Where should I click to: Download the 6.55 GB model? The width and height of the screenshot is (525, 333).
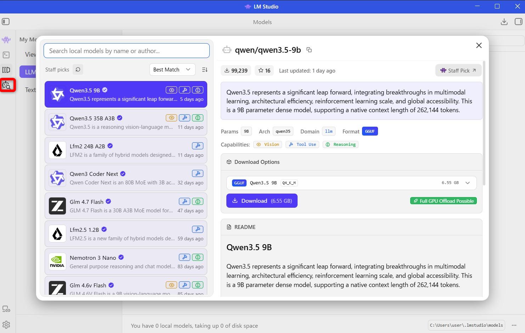pos(262,201)
